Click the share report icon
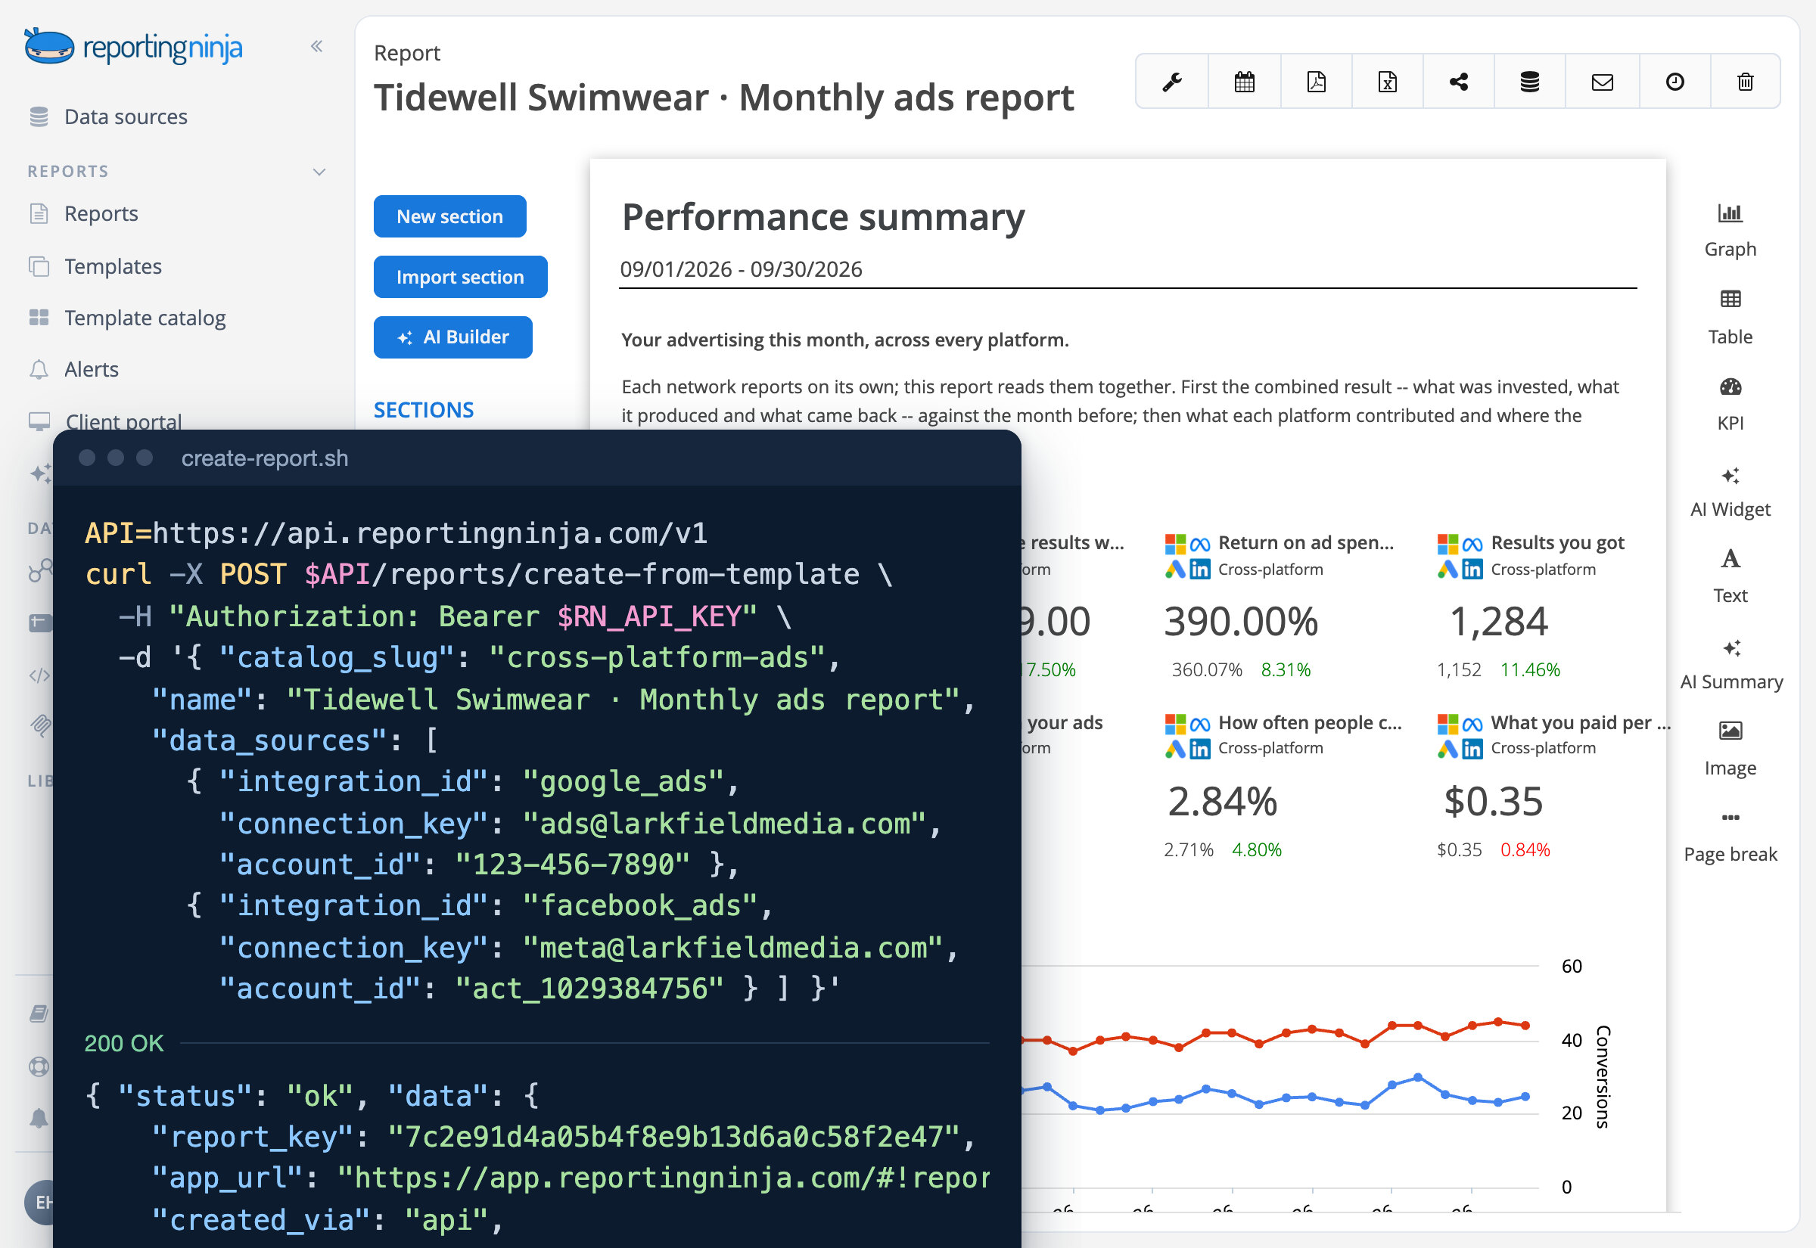This screenshot has height=1248, width=1816. point(1459,82)
